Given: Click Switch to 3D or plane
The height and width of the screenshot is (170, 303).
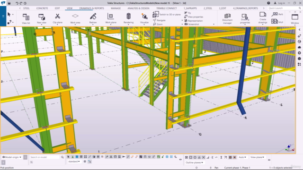Looking at the screenshot, I should [x=167, y=14].
